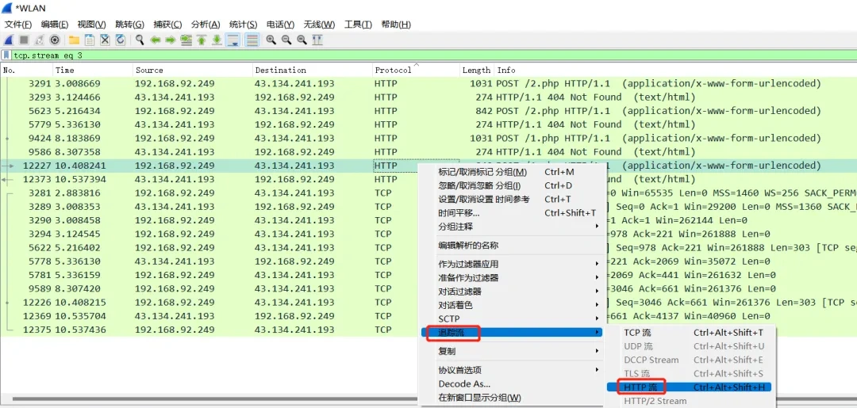This screenshot has width=857, height=408.
Task: Choose 设置/取消设置 时间参考 entry
Action: pyautogui.click(x=512, y=200)
